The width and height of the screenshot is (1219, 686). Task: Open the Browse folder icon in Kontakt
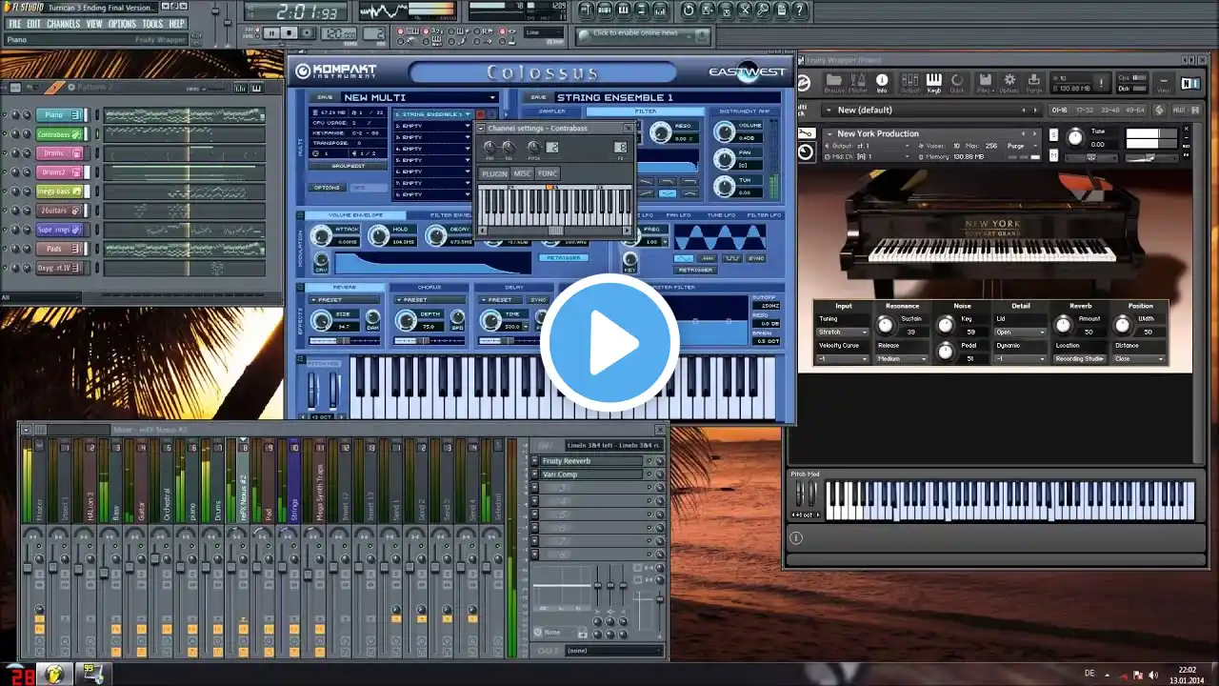point(833,83)
